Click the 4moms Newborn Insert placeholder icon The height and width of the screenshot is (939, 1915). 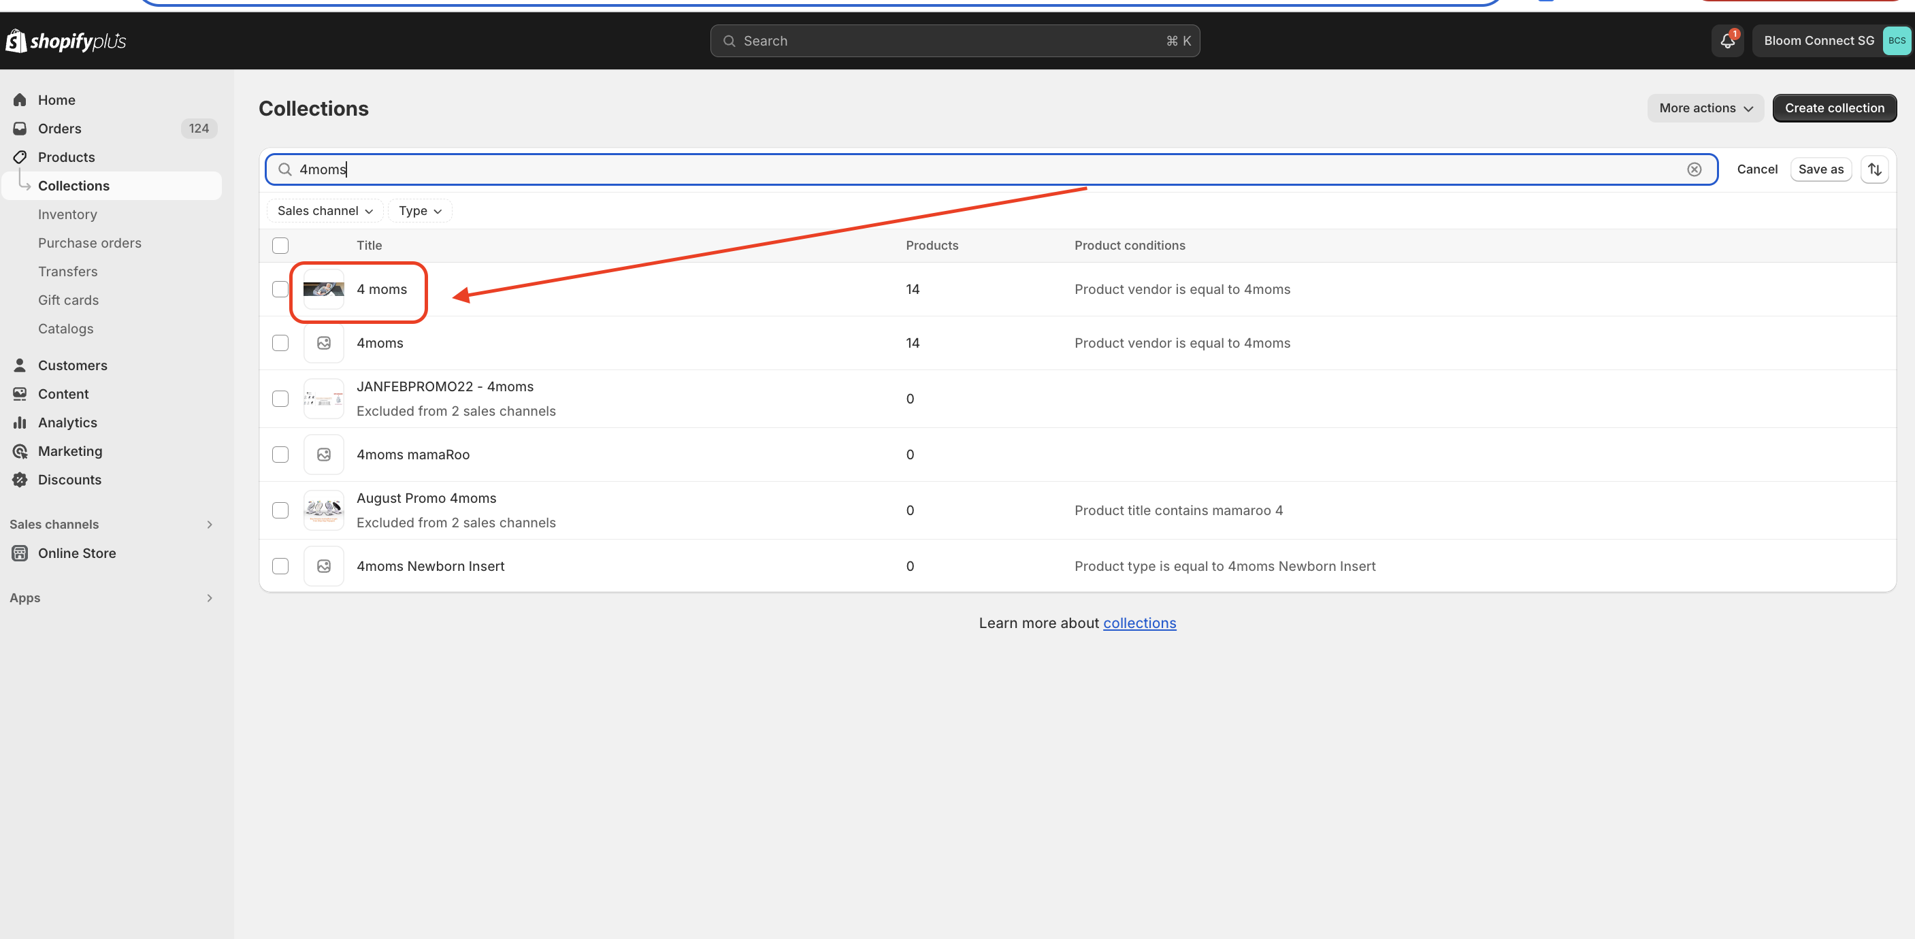point(324,565)
